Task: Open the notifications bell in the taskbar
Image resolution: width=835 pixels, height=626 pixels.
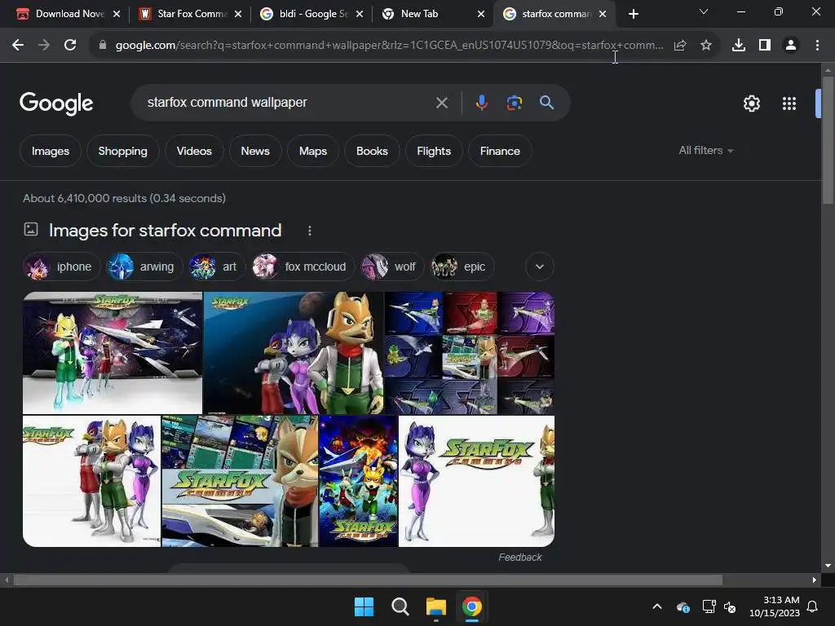Action: click(813, 606)
